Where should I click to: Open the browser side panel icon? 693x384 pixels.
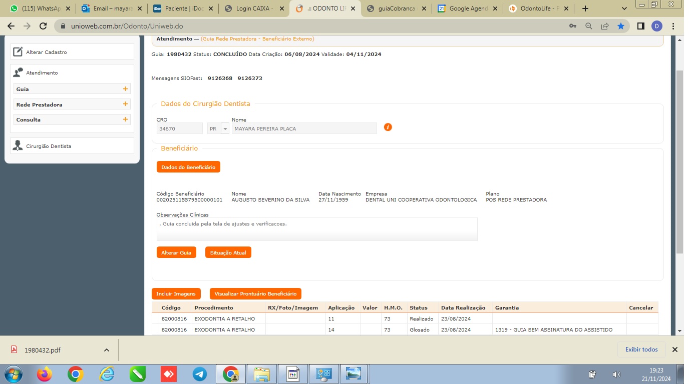(640, 26)
